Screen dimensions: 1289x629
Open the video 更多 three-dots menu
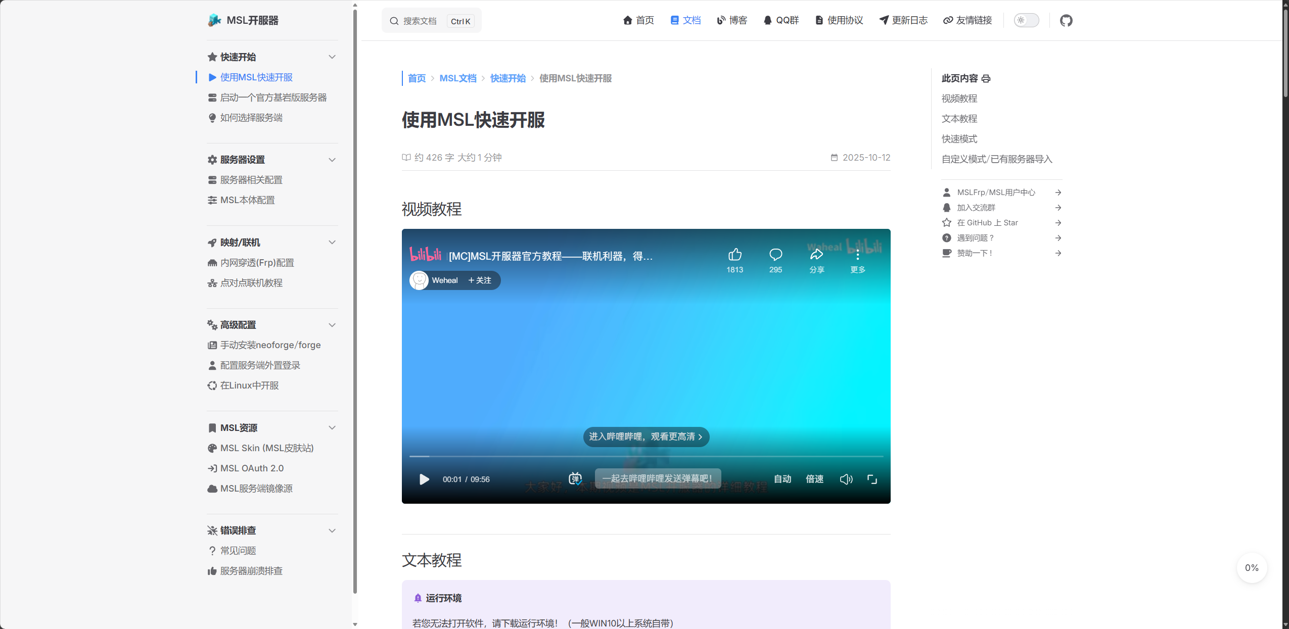coord(857,256)
